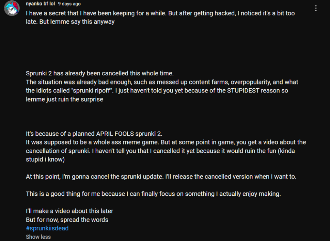Click the line 'At this point, I'm gonna cancel'
The image size is (330, 241).
tap(161, 177)
